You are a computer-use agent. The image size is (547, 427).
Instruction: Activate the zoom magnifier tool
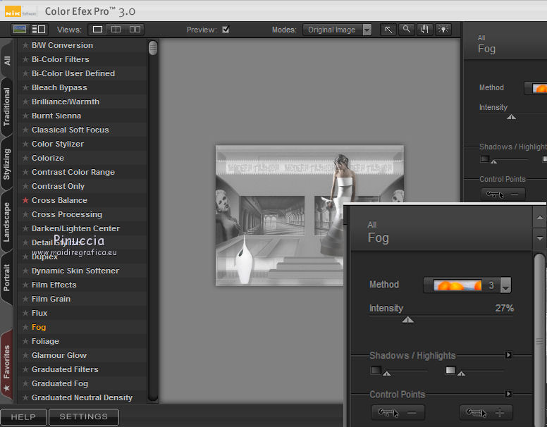pos(407,30)
